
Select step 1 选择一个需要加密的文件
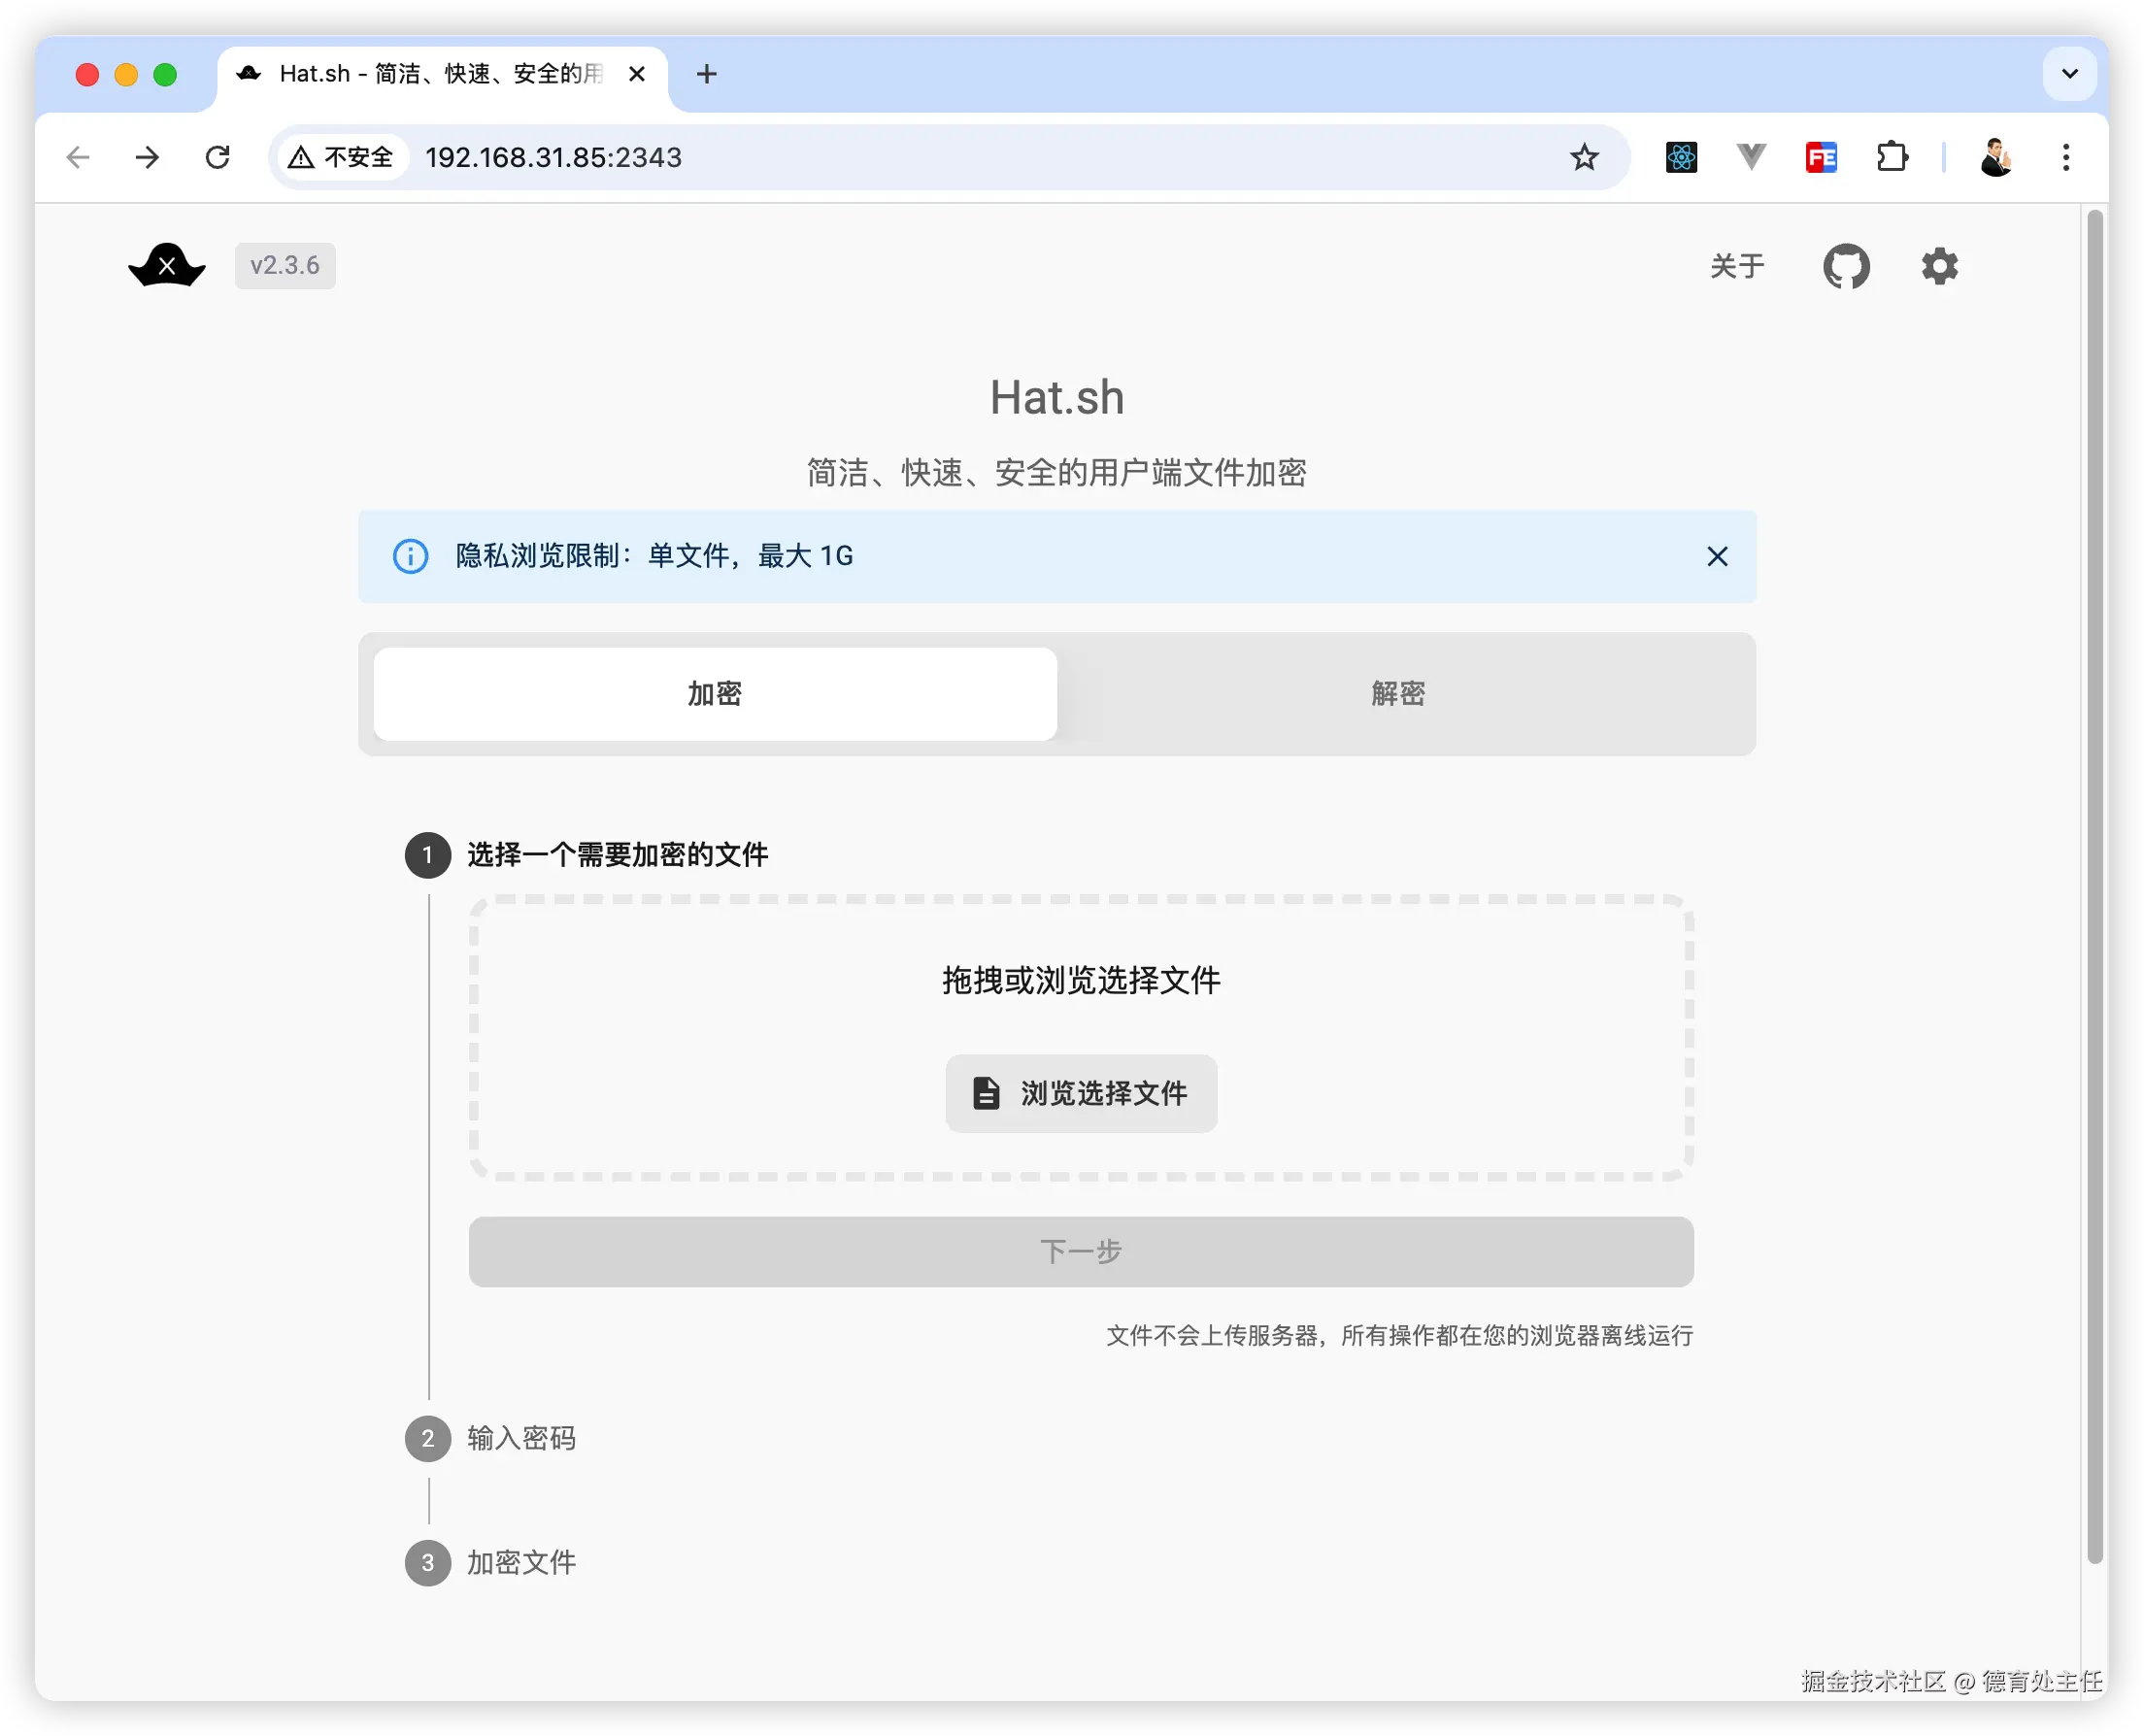587,855
